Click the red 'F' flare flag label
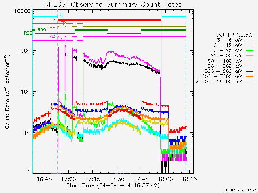Screen dimensions: 258x193 (x=54, y=20)
